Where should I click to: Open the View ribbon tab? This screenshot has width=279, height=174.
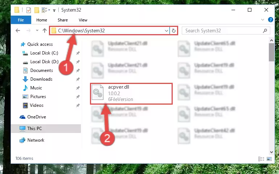83,20
